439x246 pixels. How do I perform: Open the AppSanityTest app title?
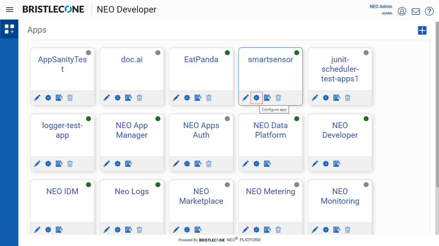(62, 64)
